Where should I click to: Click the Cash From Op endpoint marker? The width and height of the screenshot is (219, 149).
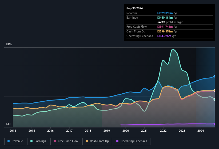(x=214, y=90)
